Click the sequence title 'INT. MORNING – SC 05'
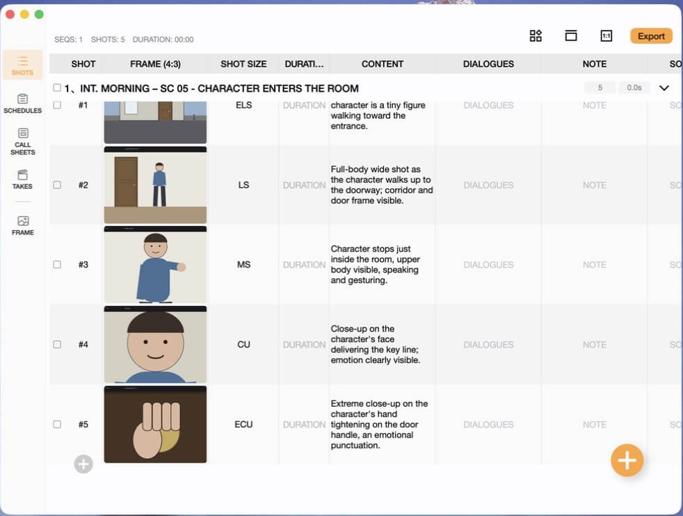This screenshot has width=683, height=516. coord(134,88)
